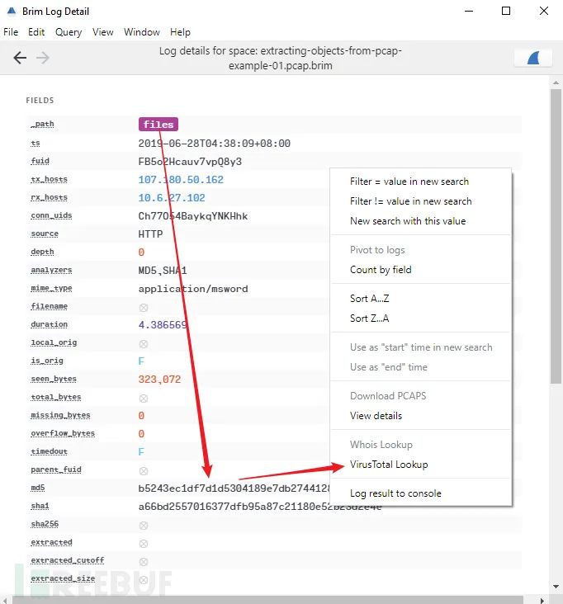The height and width of the screenshot is (604, 563).
Task: Open the Query menu
Action: 69,32
